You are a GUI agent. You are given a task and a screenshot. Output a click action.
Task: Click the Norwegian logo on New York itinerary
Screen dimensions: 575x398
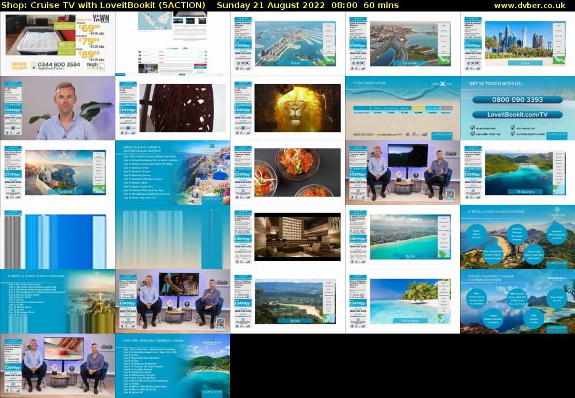[212, 342]
